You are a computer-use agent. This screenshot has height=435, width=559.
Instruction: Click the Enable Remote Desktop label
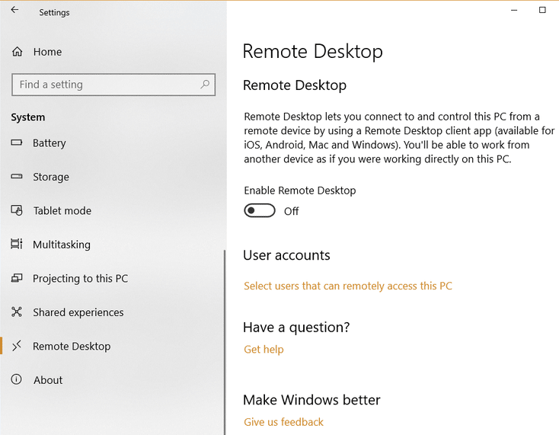click(300, 190)
